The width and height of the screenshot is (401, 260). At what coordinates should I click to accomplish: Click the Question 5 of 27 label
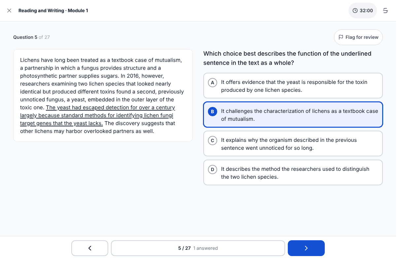(x=31, y=37)
